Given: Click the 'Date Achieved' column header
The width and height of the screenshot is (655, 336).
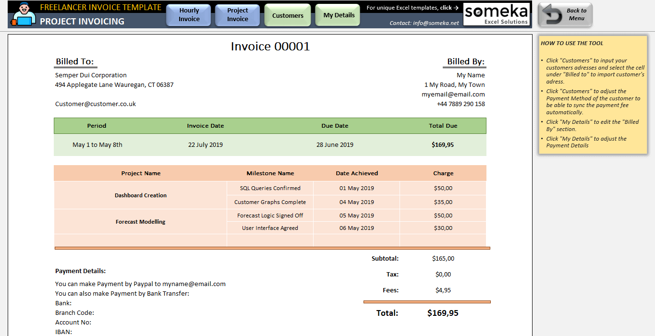Looking at the screenshot, I should (x=357, y=173).
